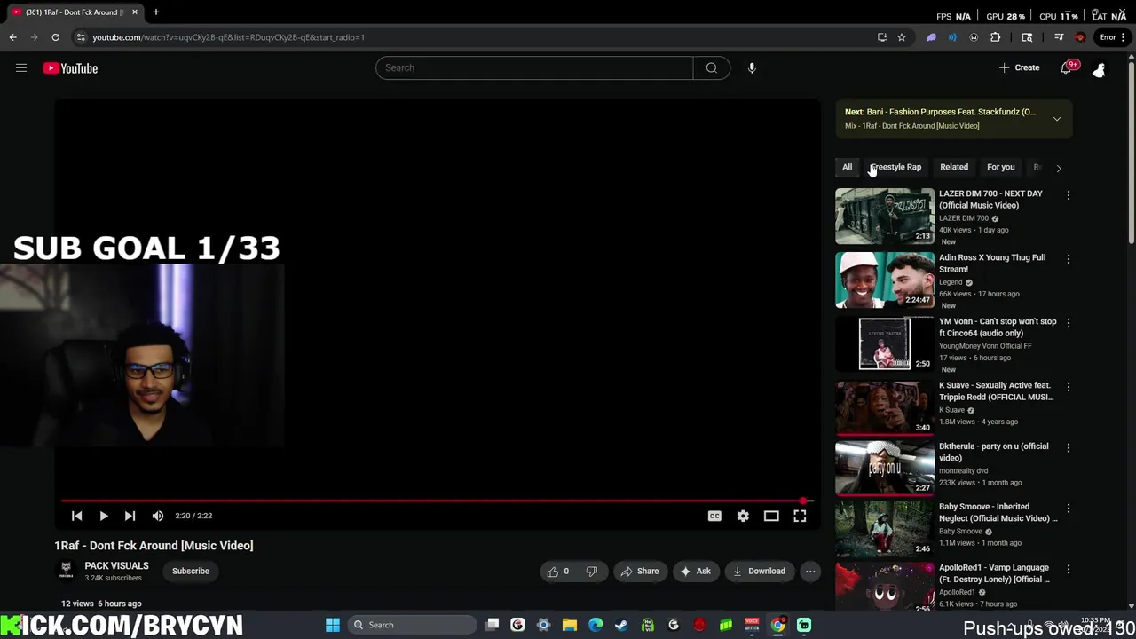Open options for Baby Smoove video

point(1069,509)
